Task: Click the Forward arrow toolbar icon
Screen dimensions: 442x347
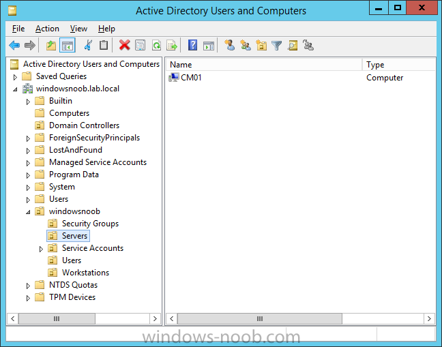Action: point(29,45)
